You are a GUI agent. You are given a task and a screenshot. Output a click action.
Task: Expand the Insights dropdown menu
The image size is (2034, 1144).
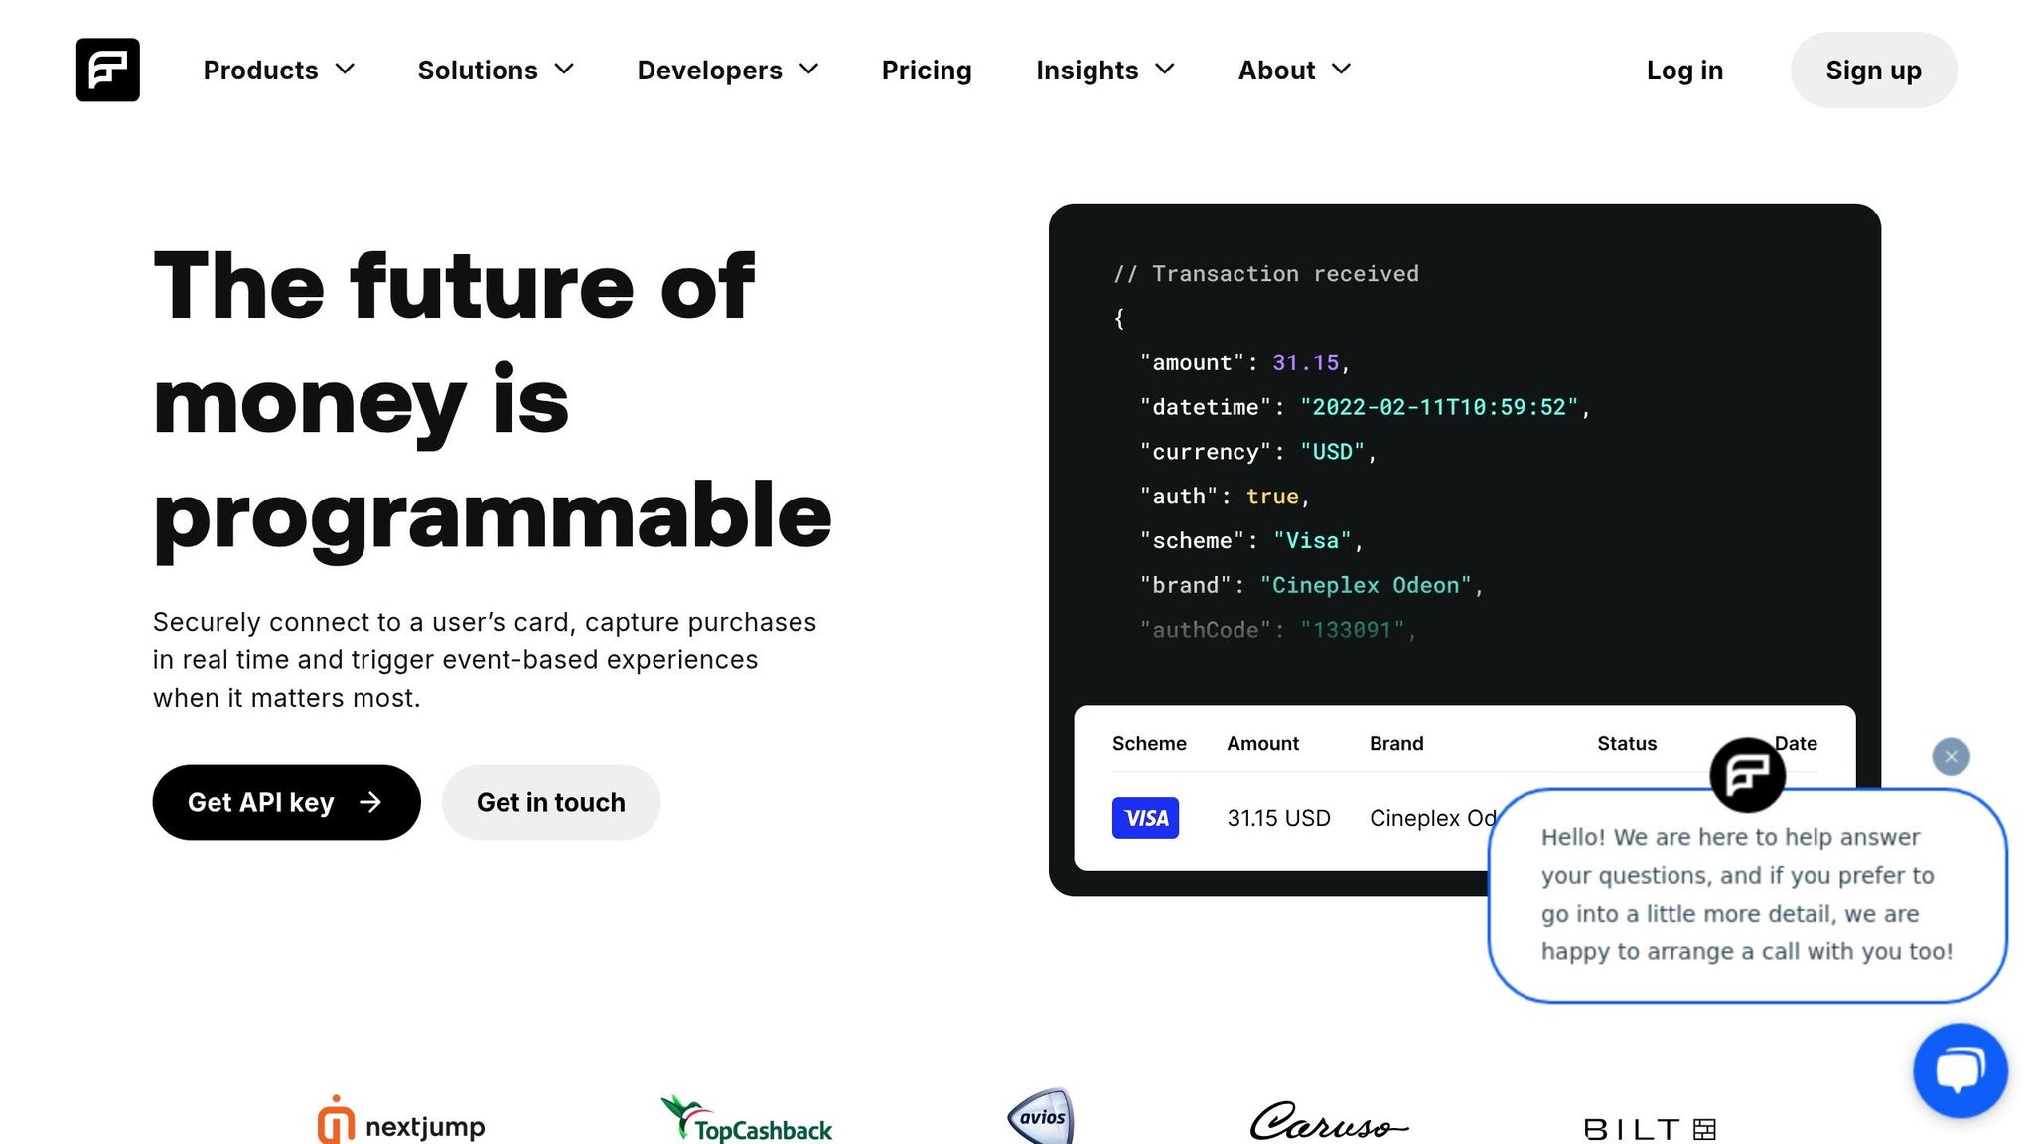point(1105,71)
